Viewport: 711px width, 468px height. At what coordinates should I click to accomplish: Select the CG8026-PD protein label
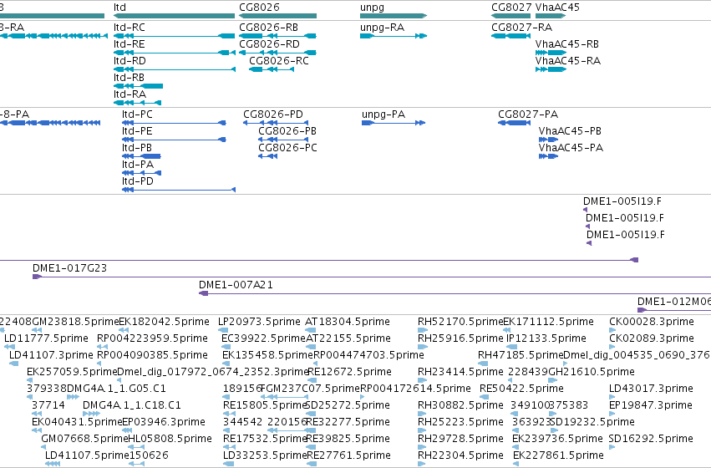[x=273, y=114]
